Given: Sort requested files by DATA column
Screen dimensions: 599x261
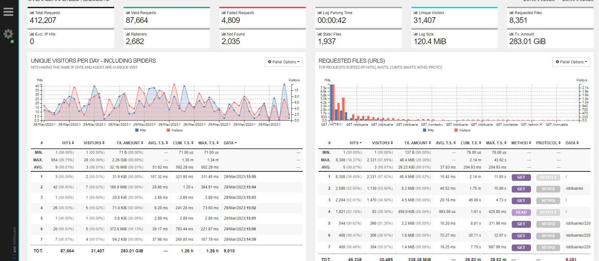Looking at the screenshot, I should [x=572, y=143].
